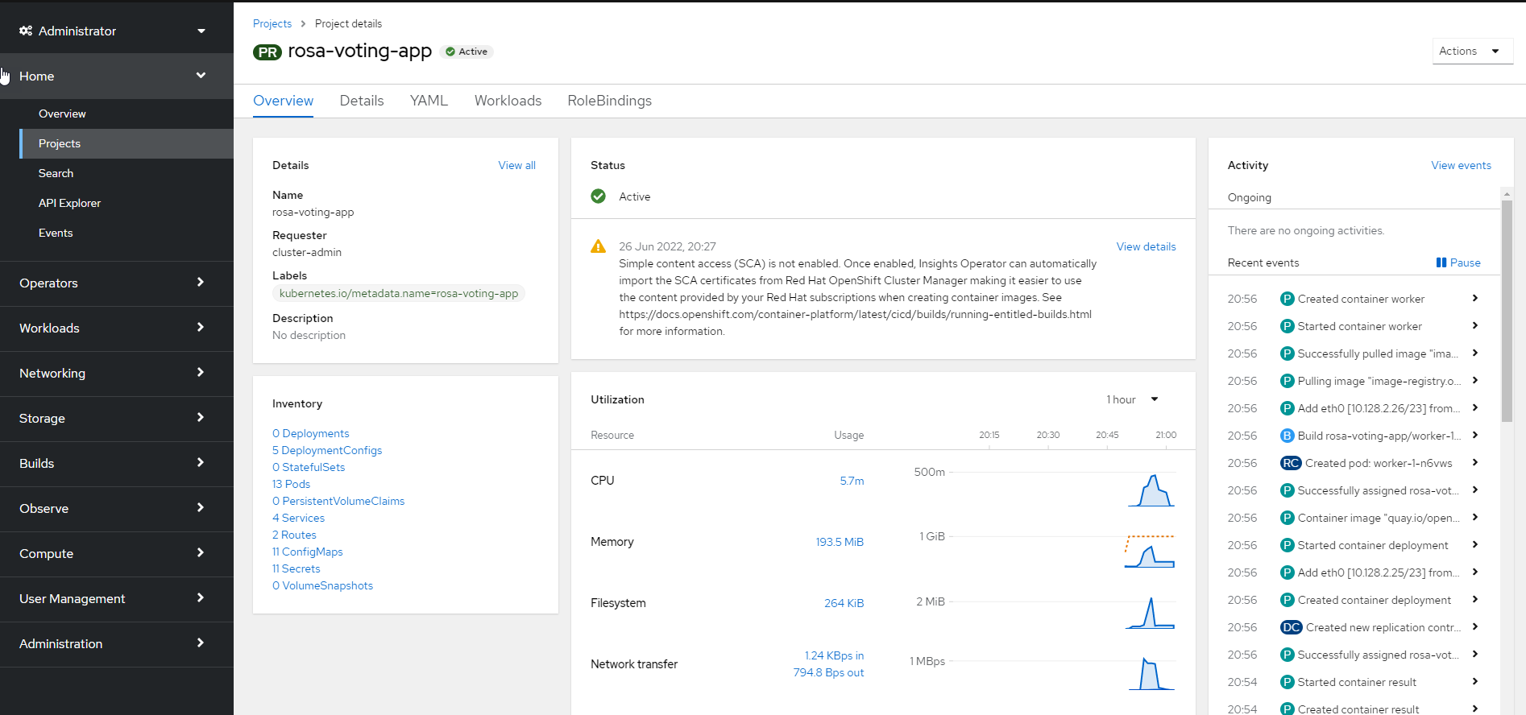Expand the Started container worker event
1526x715 pixels.
tap(1474, 325)
